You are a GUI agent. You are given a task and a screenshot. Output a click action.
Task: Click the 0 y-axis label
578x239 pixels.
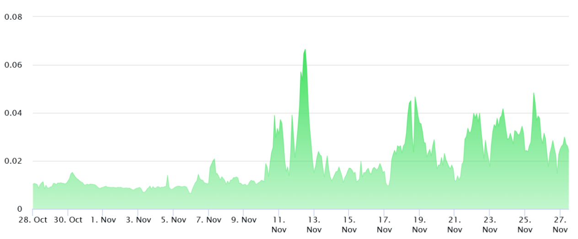pos(20,209)
